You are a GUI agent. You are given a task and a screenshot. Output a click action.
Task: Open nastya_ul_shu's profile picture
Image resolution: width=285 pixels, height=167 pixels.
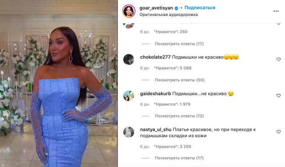click(x=129, y=132)
